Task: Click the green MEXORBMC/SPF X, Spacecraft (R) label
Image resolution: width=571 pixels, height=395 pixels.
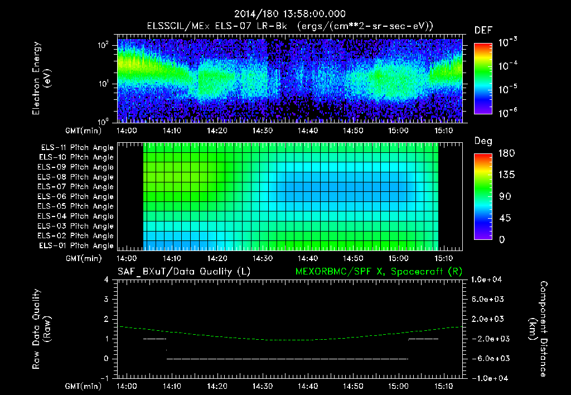Action: [379, 272]
